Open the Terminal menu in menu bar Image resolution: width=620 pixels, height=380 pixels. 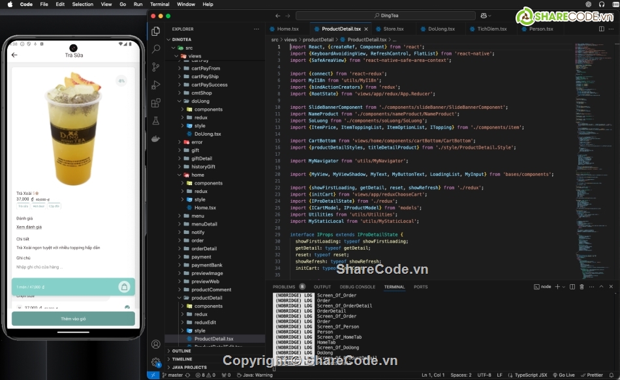click(x=160, y=5)
